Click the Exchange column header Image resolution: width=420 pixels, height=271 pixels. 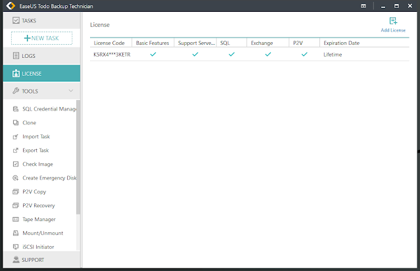(268, 43)
